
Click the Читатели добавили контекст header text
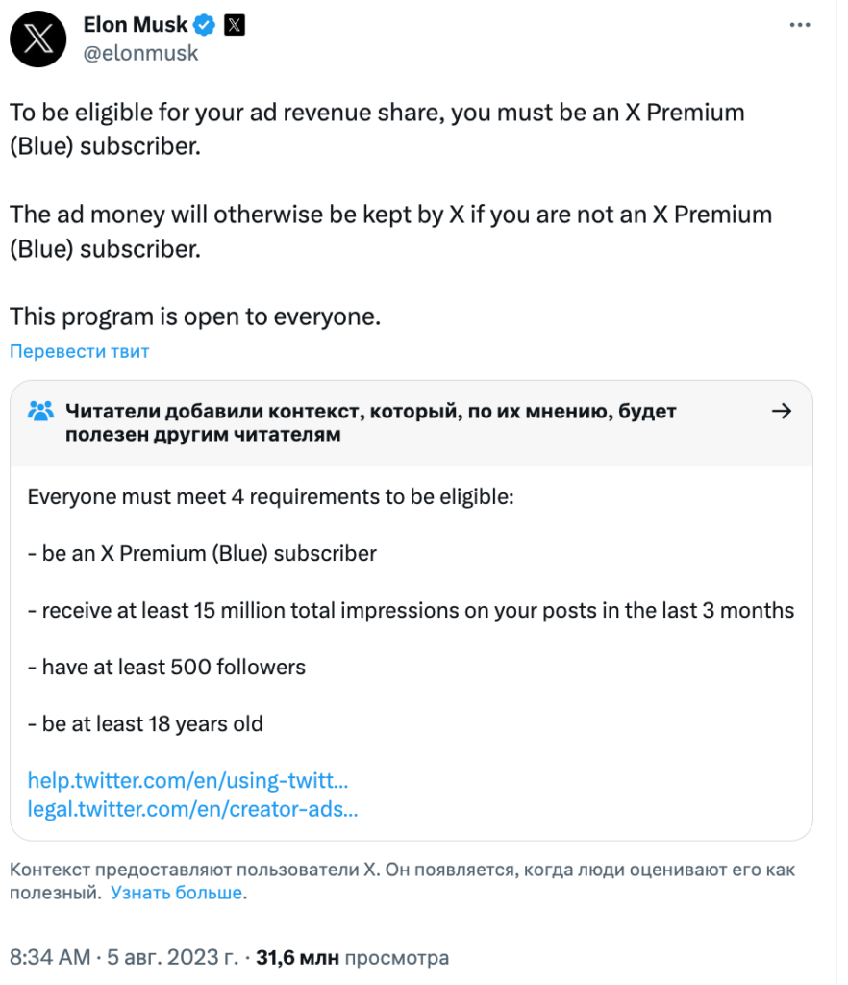(x=371, y=422)
